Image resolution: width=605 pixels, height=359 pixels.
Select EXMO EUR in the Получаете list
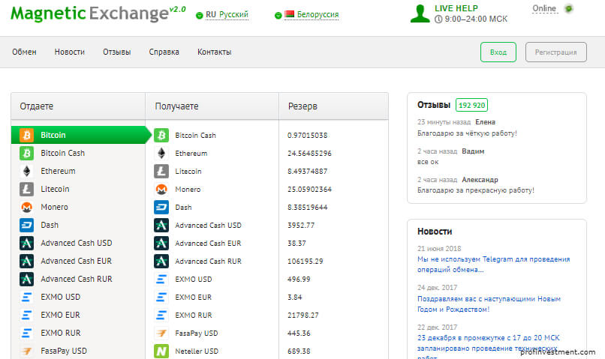coord(194,298)
